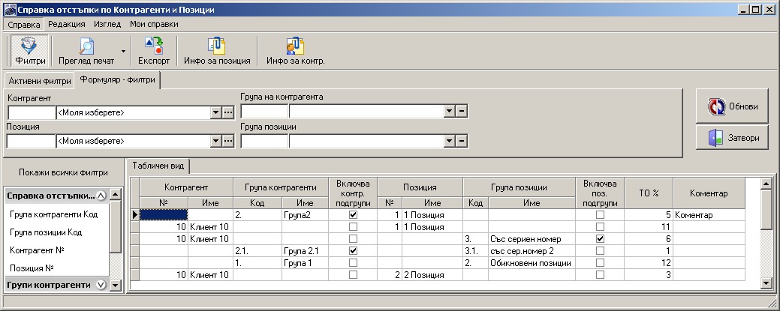780x311 pixels.
Task: Open the Редакция menu
Action: pyautogui.click(x=67, y=24)
